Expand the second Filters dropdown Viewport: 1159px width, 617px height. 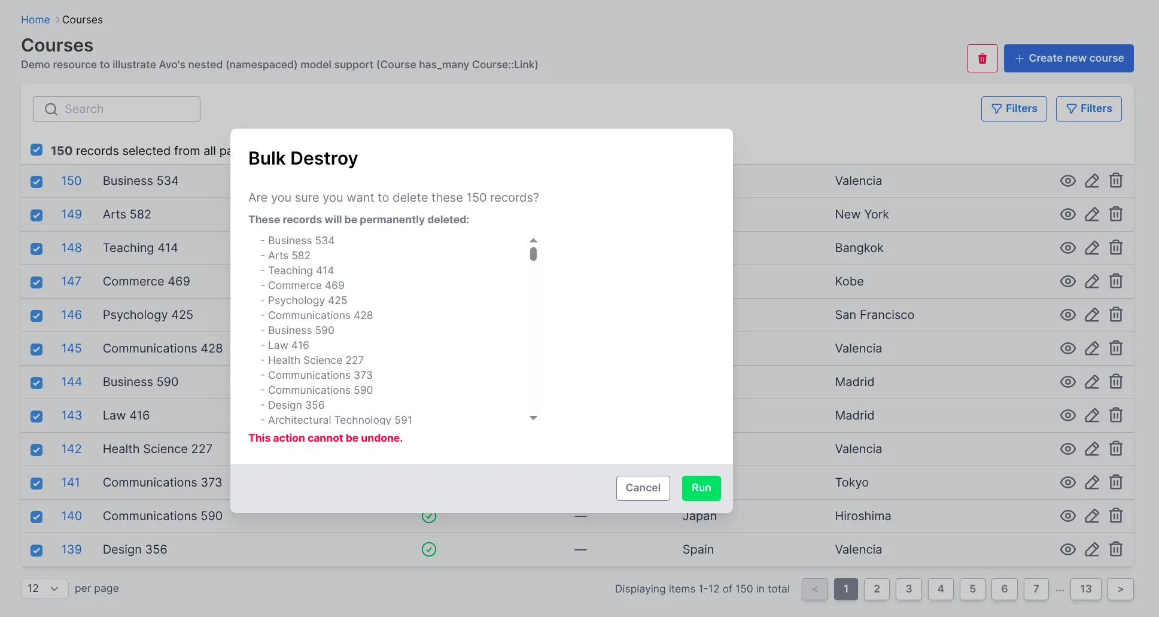[1088, 108]
